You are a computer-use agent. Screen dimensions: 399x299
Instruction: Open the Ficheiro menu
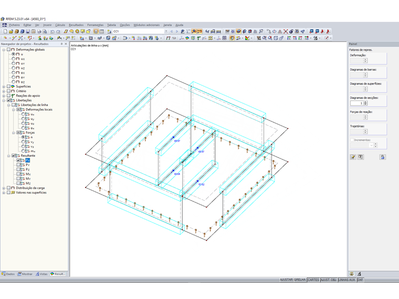[x=14, y=25]
